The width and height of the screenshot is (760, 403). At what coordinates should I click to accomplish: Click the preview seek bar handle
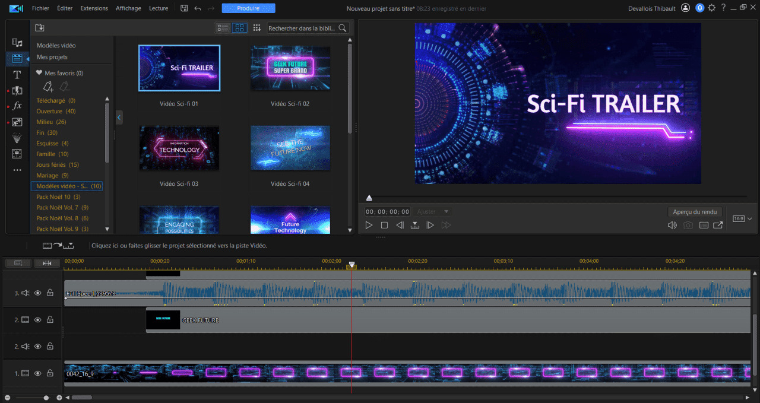[369, 198]
